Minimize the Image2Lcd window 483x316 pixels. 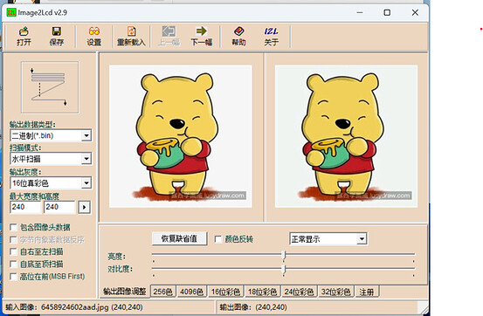[360, 12]
